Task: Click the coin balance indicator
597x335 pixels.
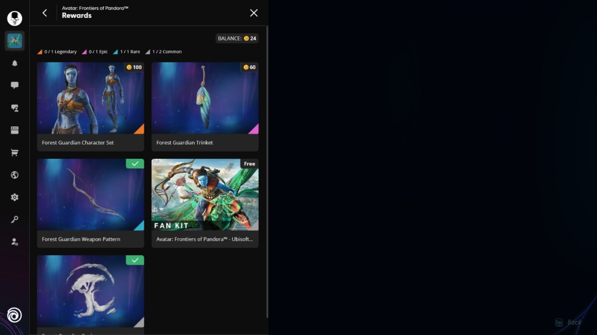Action: (x=237, y=38)
